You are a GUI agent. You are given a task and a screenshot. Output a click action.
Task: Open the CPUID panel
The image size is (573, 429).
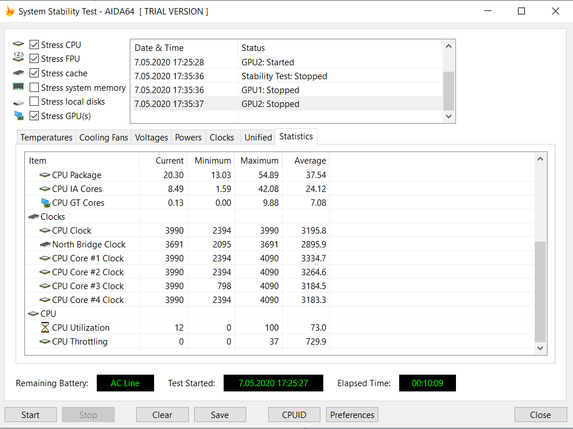tap(294, 415)
